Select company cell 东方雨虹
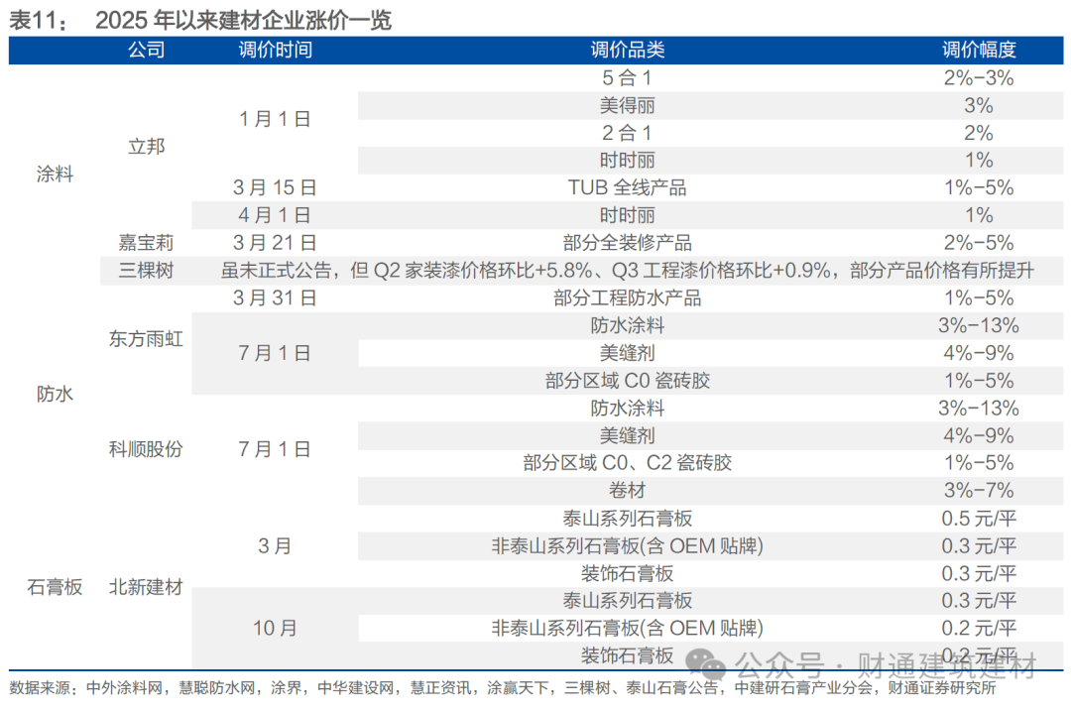Image resolution: width=1071 pixels, height=709 pixels. [146, 339]
